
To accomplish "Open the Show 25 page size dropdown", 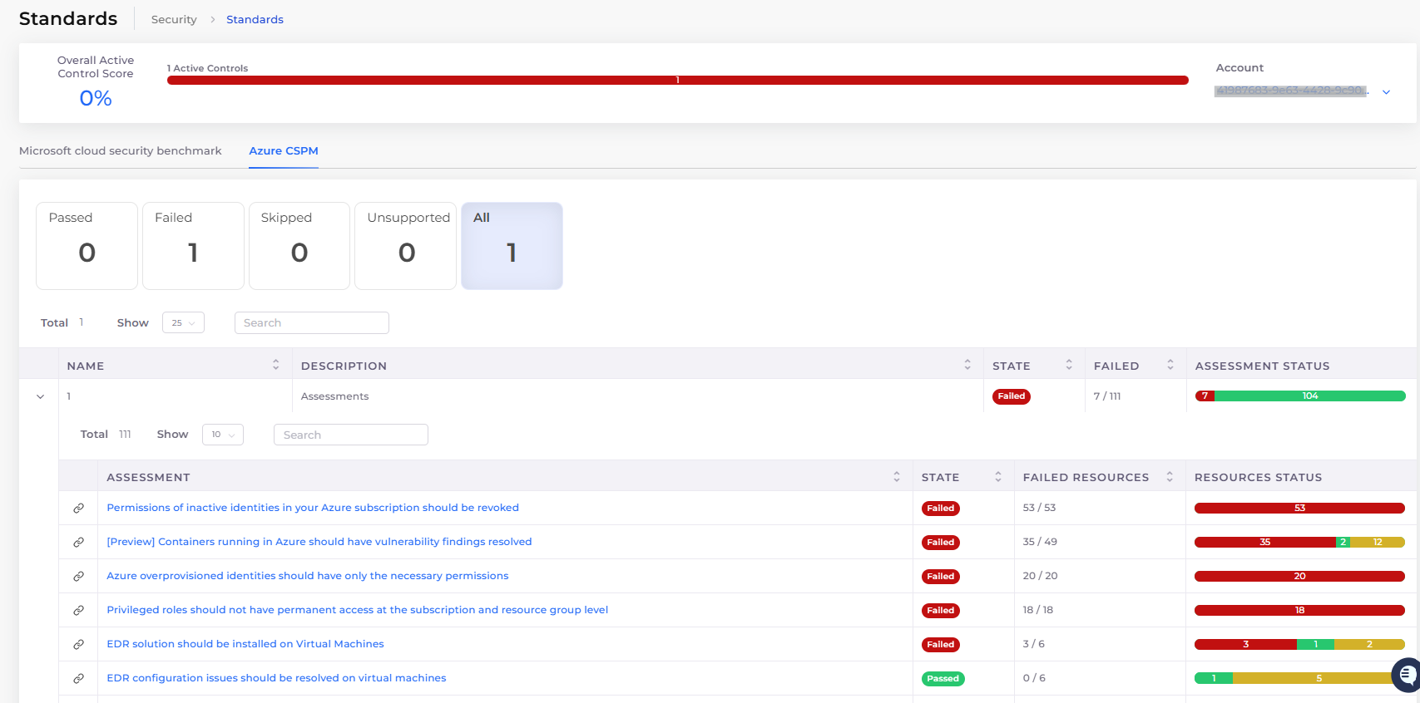I will tap(183, 323).
